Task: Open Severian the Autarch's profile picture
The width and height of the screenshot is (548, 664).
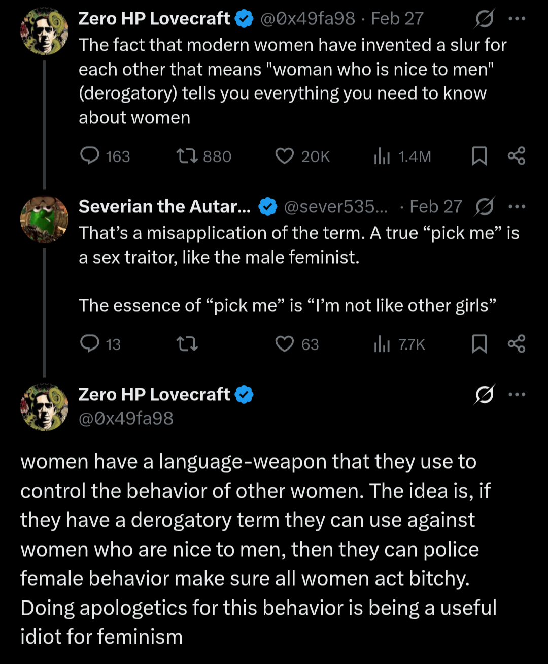Action: coord(44,219)
